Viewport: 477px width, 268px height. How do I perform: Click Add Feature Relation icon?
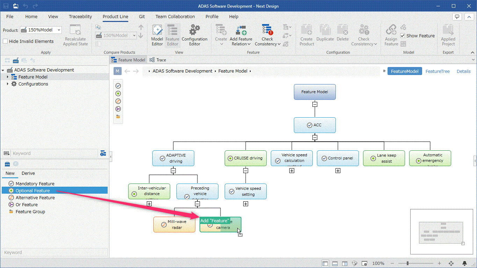pos(241,30)
